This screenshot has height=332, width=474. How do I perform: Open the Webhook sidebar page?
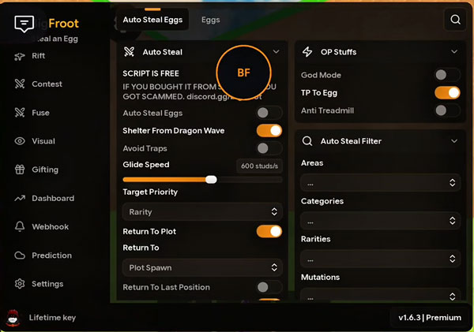[51, 226]
